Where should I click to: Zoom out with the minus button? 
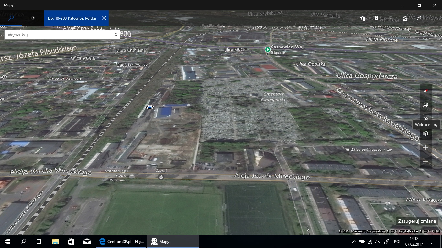coord(426,162)
